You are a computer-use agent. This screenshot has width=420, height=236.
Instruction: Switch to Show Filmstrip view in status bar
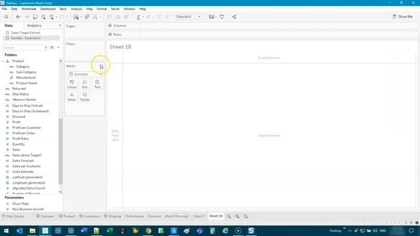point(411,223)
